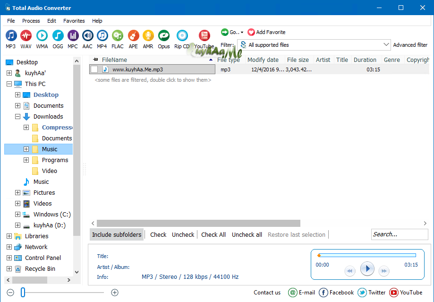Pick the OGG format icon
Viewport: 434px width, 302px height.
point(58,36)
